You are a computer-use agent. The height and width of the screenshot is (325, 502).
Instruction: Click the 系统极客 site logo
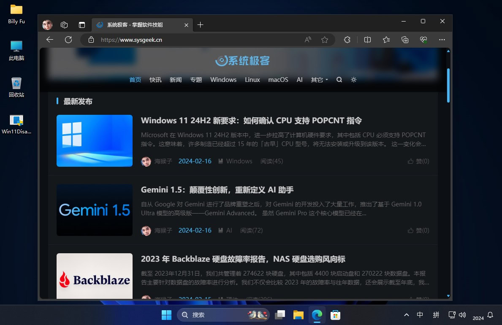coord(242,60)
